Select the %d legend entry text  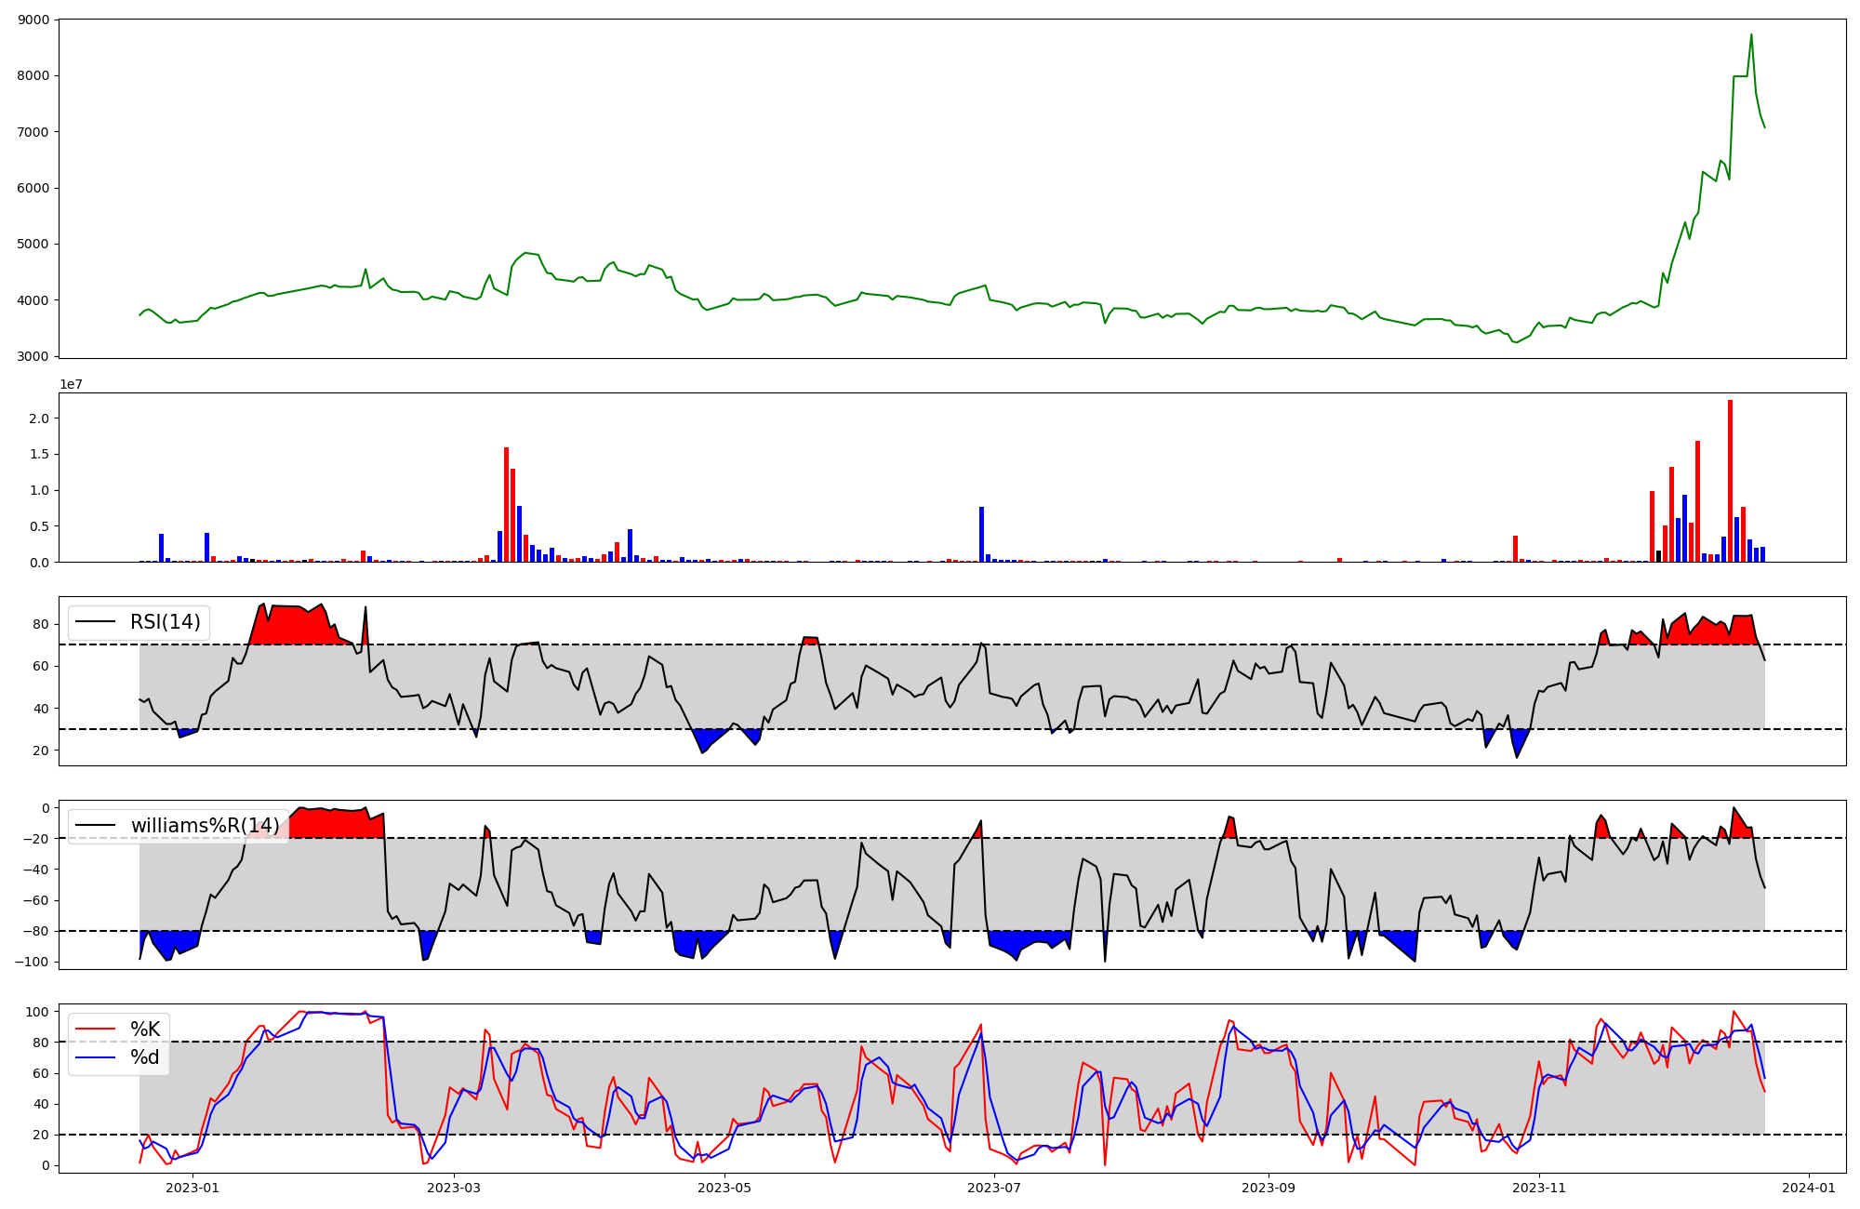coord(145,1057)
